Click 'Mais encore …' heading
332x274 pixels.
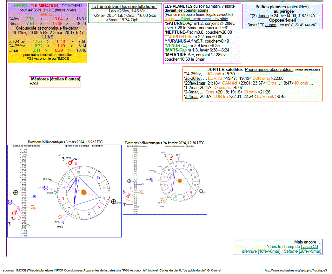pos(308,242)
